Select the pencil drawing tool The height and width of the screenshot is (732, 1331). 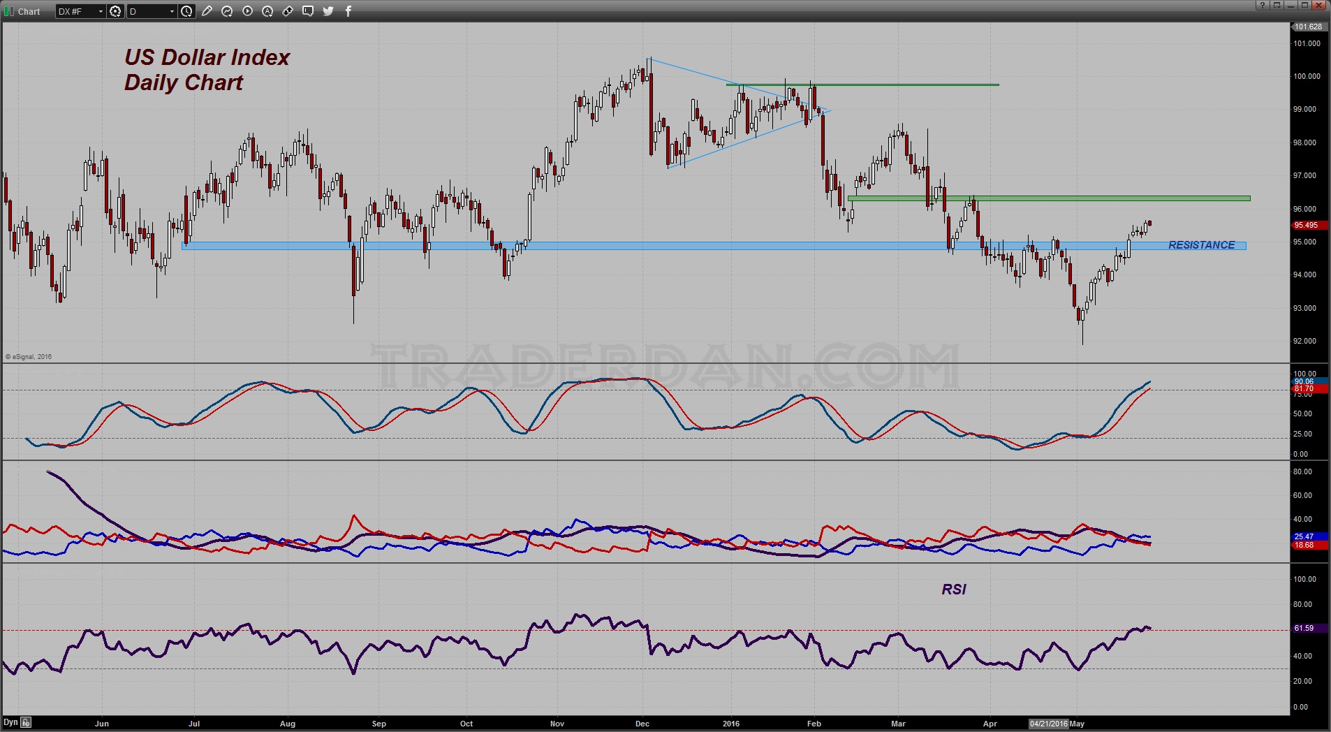(x=207, y=11)
